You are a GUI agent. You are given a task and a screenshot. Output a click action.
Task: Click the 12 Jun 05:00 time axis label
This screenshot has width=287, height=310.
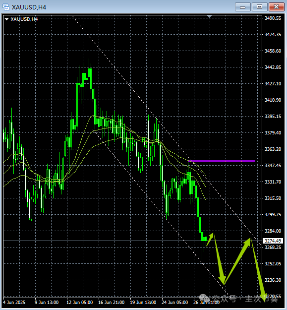80,303
